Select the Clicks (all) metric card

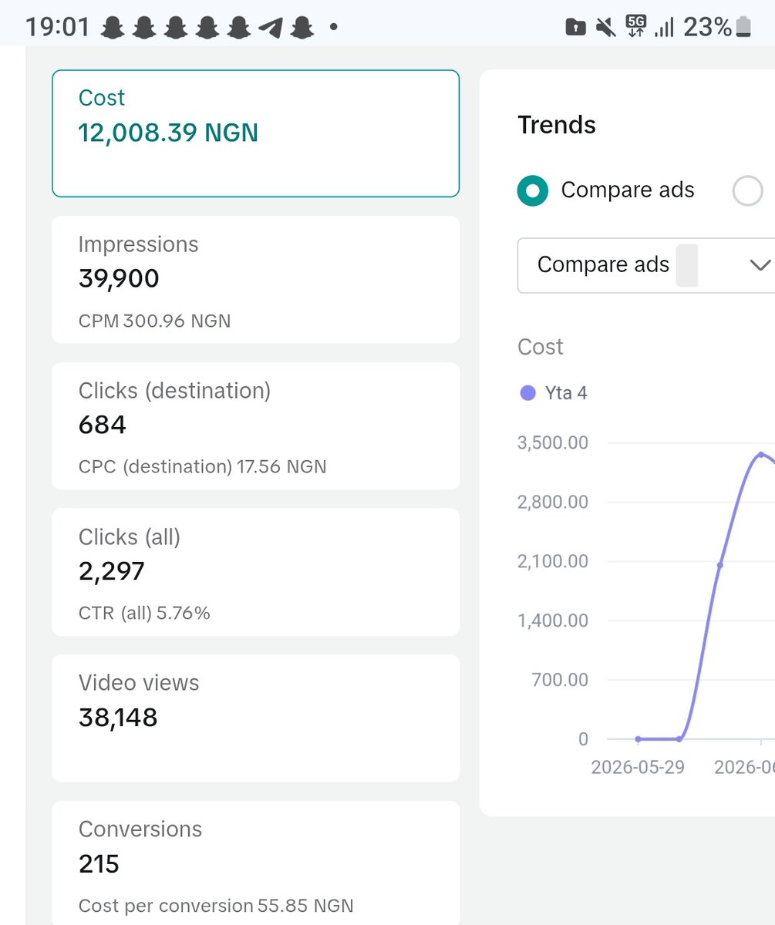pos(256,572)
